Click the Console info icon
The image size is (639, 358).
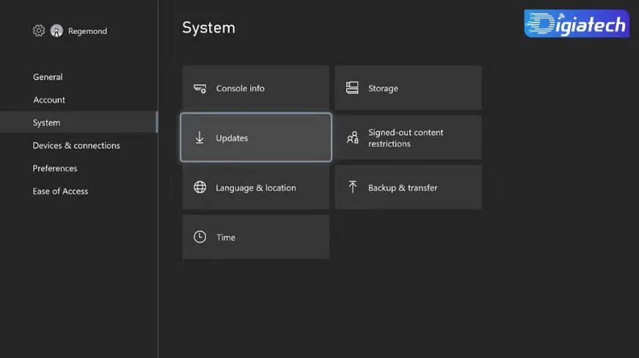click(200, 88)
